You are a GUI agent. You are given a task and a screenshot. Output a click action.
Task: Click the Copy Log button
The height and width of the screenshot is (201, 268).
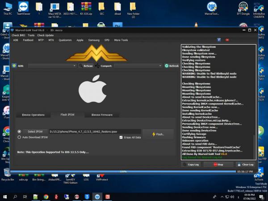point(191,164)
